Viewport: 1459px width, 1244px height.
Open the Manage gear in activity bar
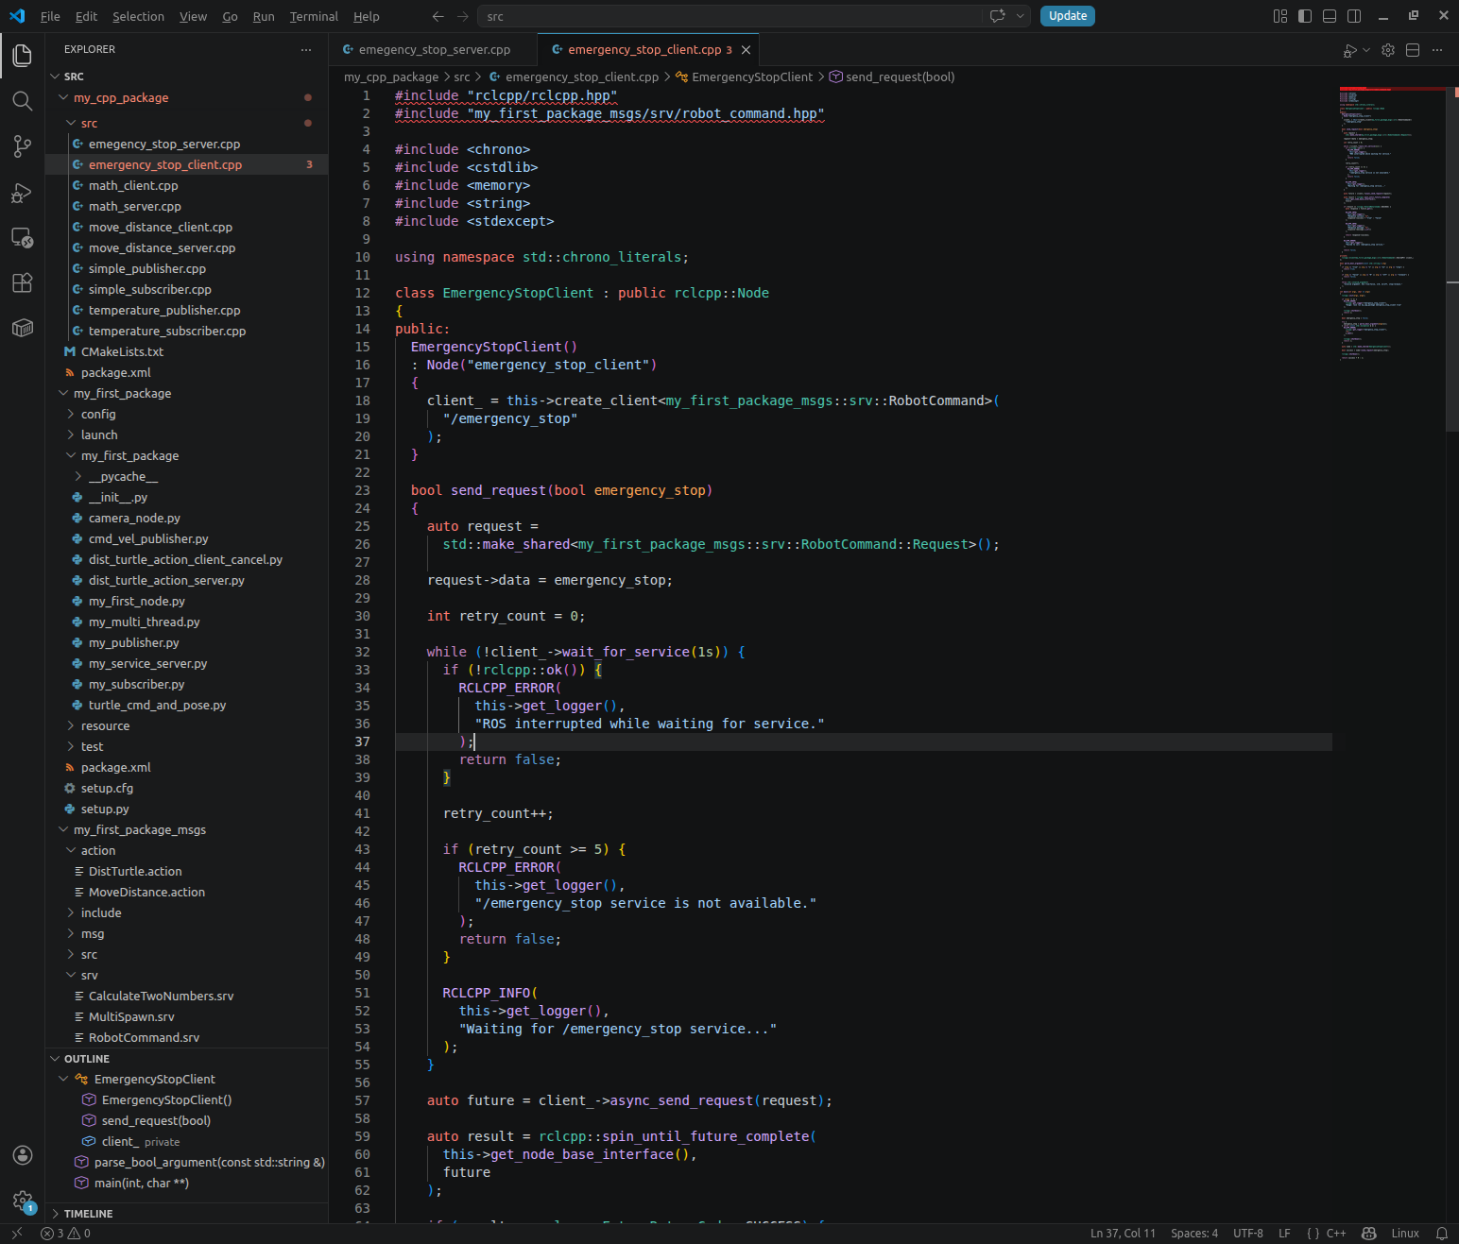22,1201
